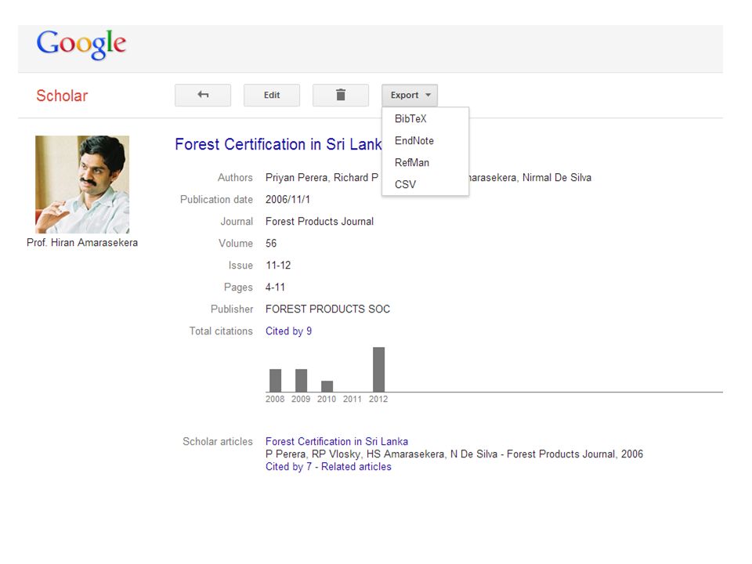The height and width of the screenshot is (564, 752).
Task: Open the Cited by 9 link
Action: [289, 331]
